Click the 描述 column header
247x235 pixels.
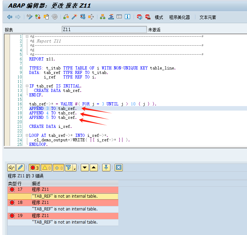click(75, 184)
